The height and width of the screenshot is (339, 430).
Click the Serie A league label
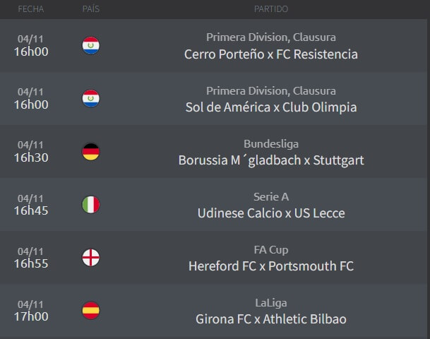pyautogui.click(x=271, y=197)
